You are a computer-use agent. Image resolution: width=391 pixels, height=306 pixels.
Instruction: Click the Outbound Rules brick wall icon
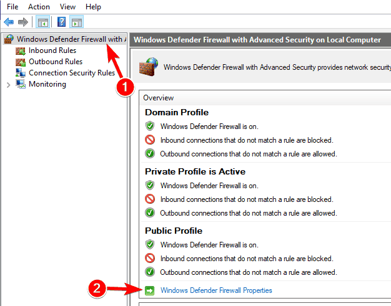(x=21, y=62)
